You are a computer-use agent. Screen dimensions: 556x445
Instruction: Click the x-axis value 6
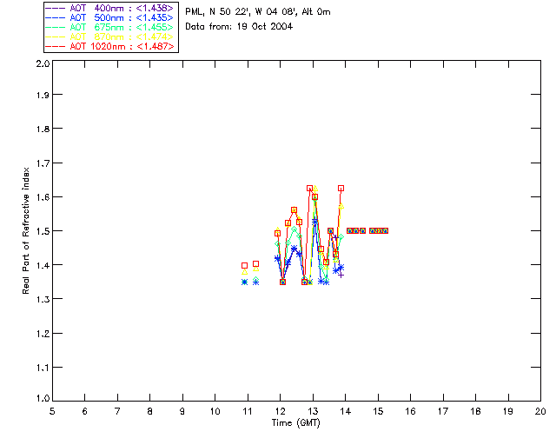pyautogui.click(x=85, y=411)
